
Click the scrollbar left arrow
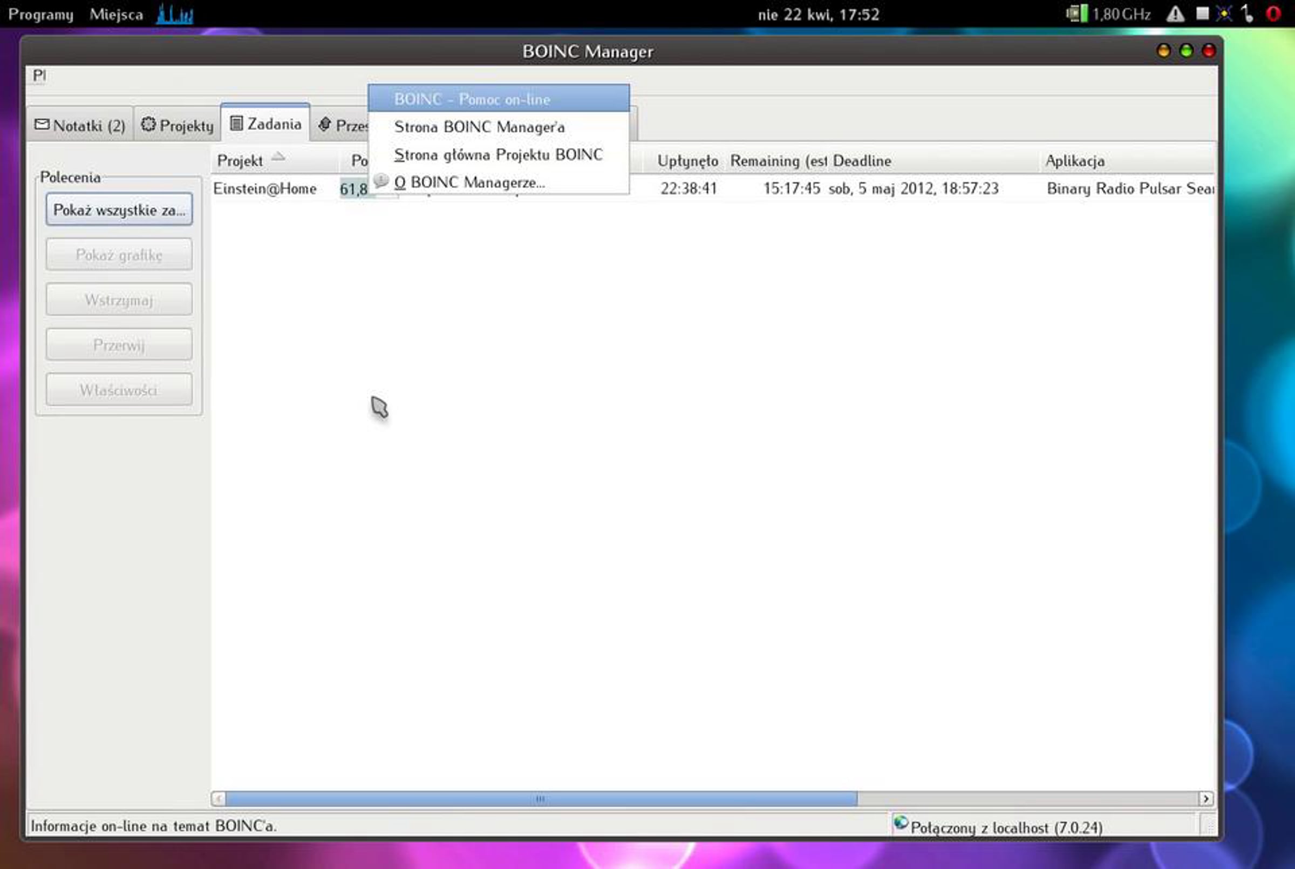click(218, 799)
